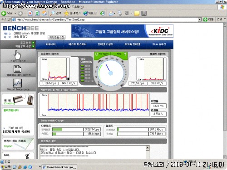Viewport: 227px width, 170px height.
Task: Open the Chatting tin-can phone banner
Action: [x=18, y=99]
